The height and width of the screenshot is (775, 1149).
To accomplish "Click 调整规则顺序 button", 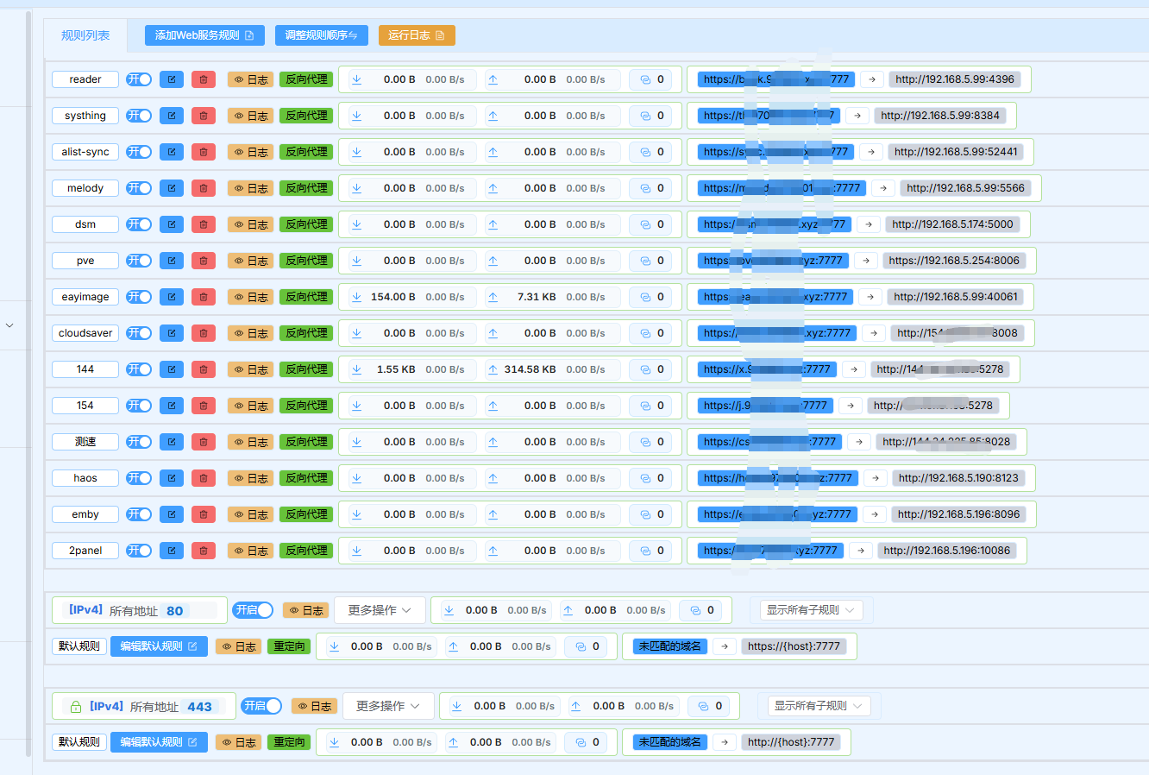I will pyautogui.click(x=322, y=35).
